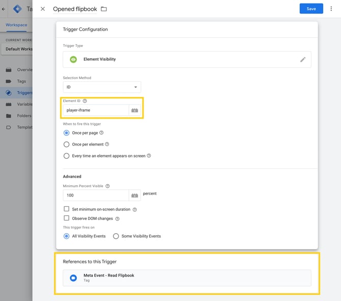Screen dimensions: 341x301
Task: Click the Minimum Percent Visible field with 100
Action: (x=96, y=195)
